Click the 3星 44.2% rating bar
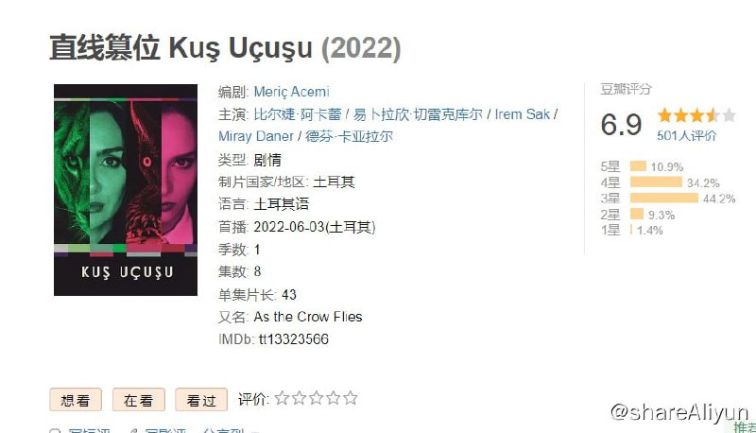Image resolution: width=756 pixels, height=433 pixels. (664, 199)
